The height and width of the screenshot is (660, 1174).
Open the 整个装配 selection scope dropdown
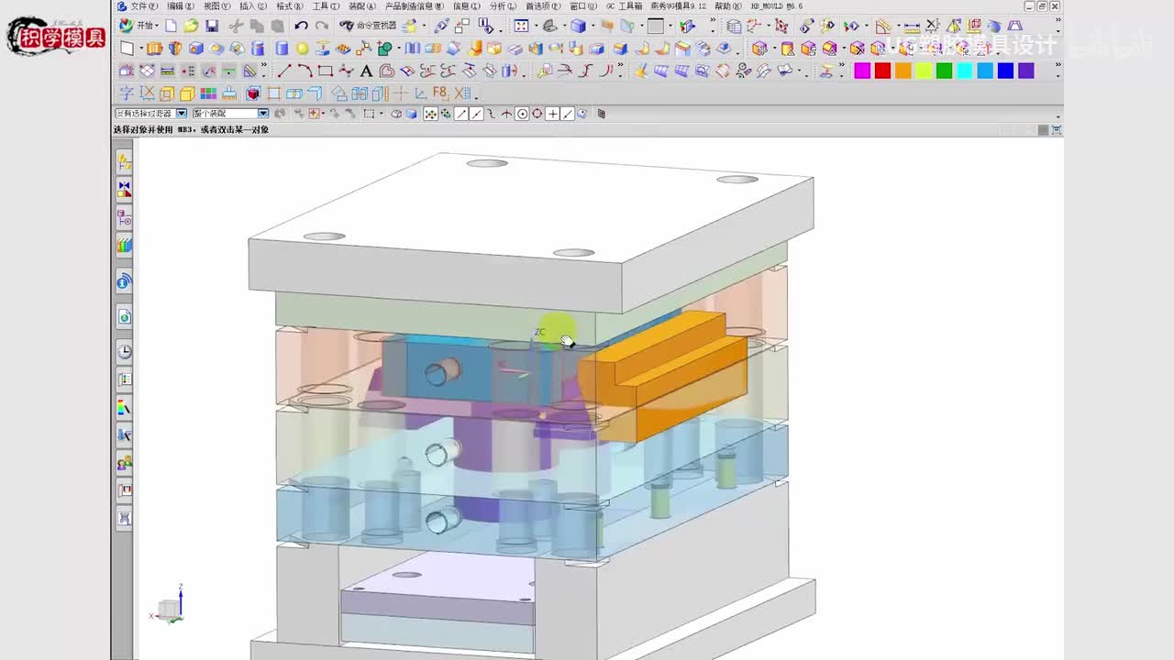pos(263,114)
